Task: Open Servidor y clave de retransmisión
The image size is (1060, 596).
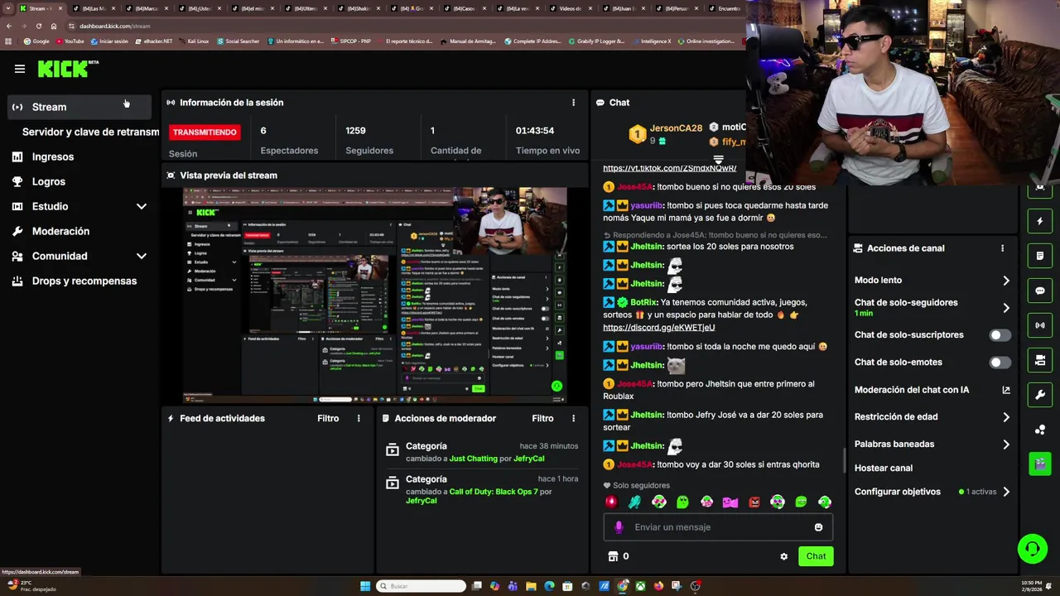Action: [x=90, y=132]
